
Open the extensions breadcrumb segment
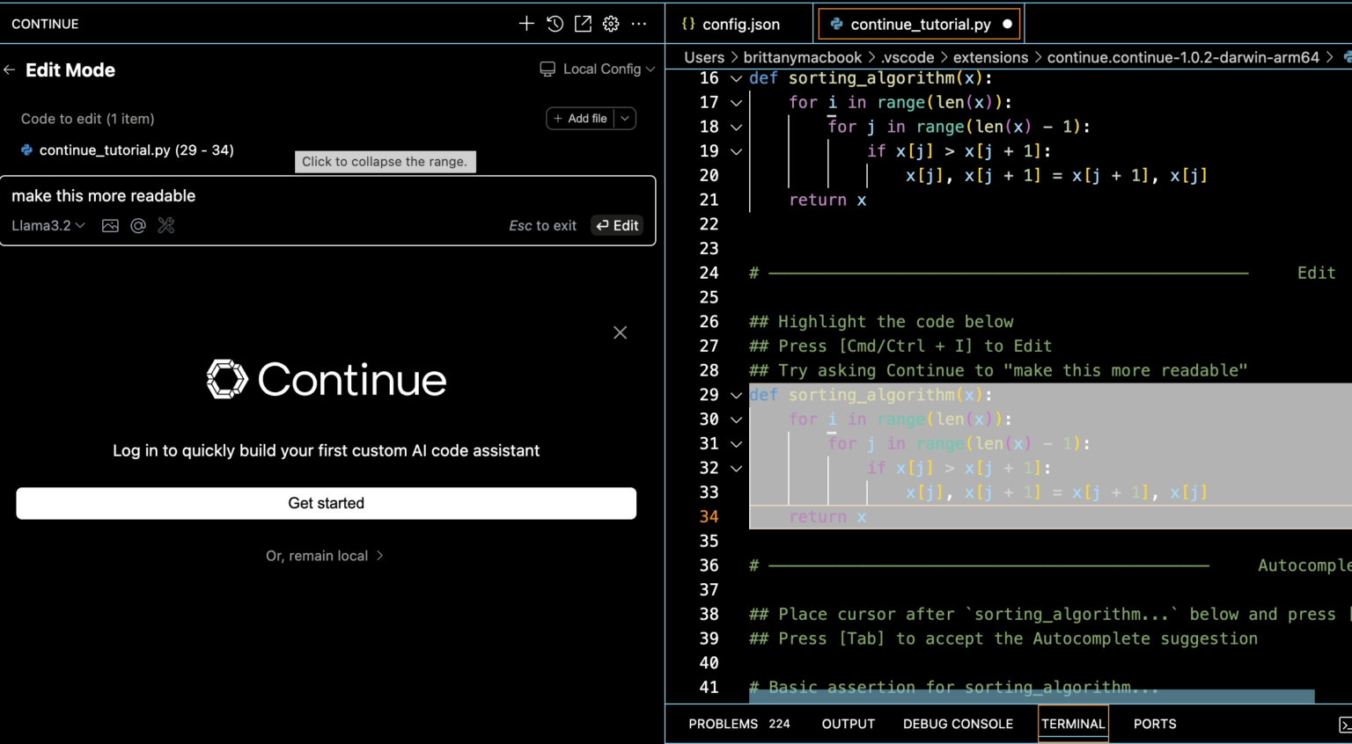pos(990,57)
